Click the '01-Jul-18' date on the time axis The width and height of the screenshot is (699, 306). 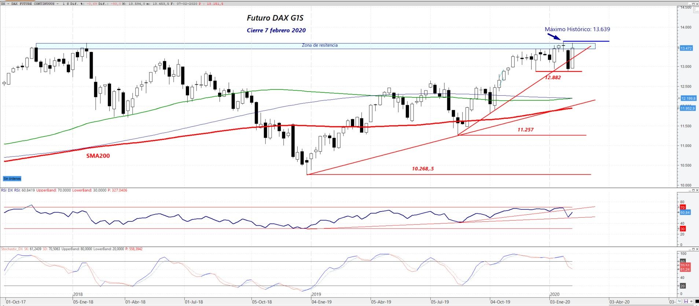194,302
